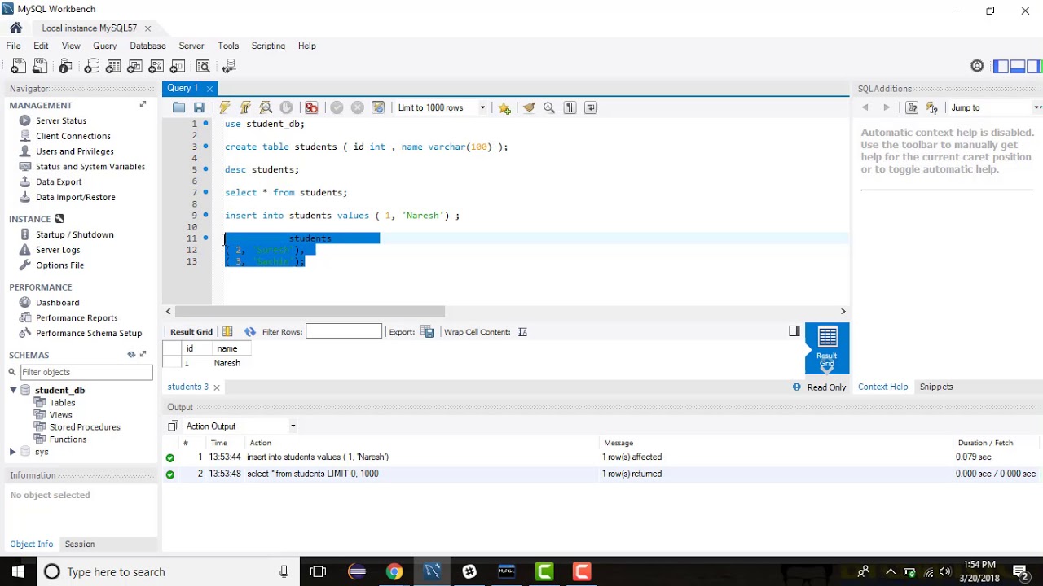1043x586 pixels.
Task: Stop the executing query hand icon
Action: [286, 107]
